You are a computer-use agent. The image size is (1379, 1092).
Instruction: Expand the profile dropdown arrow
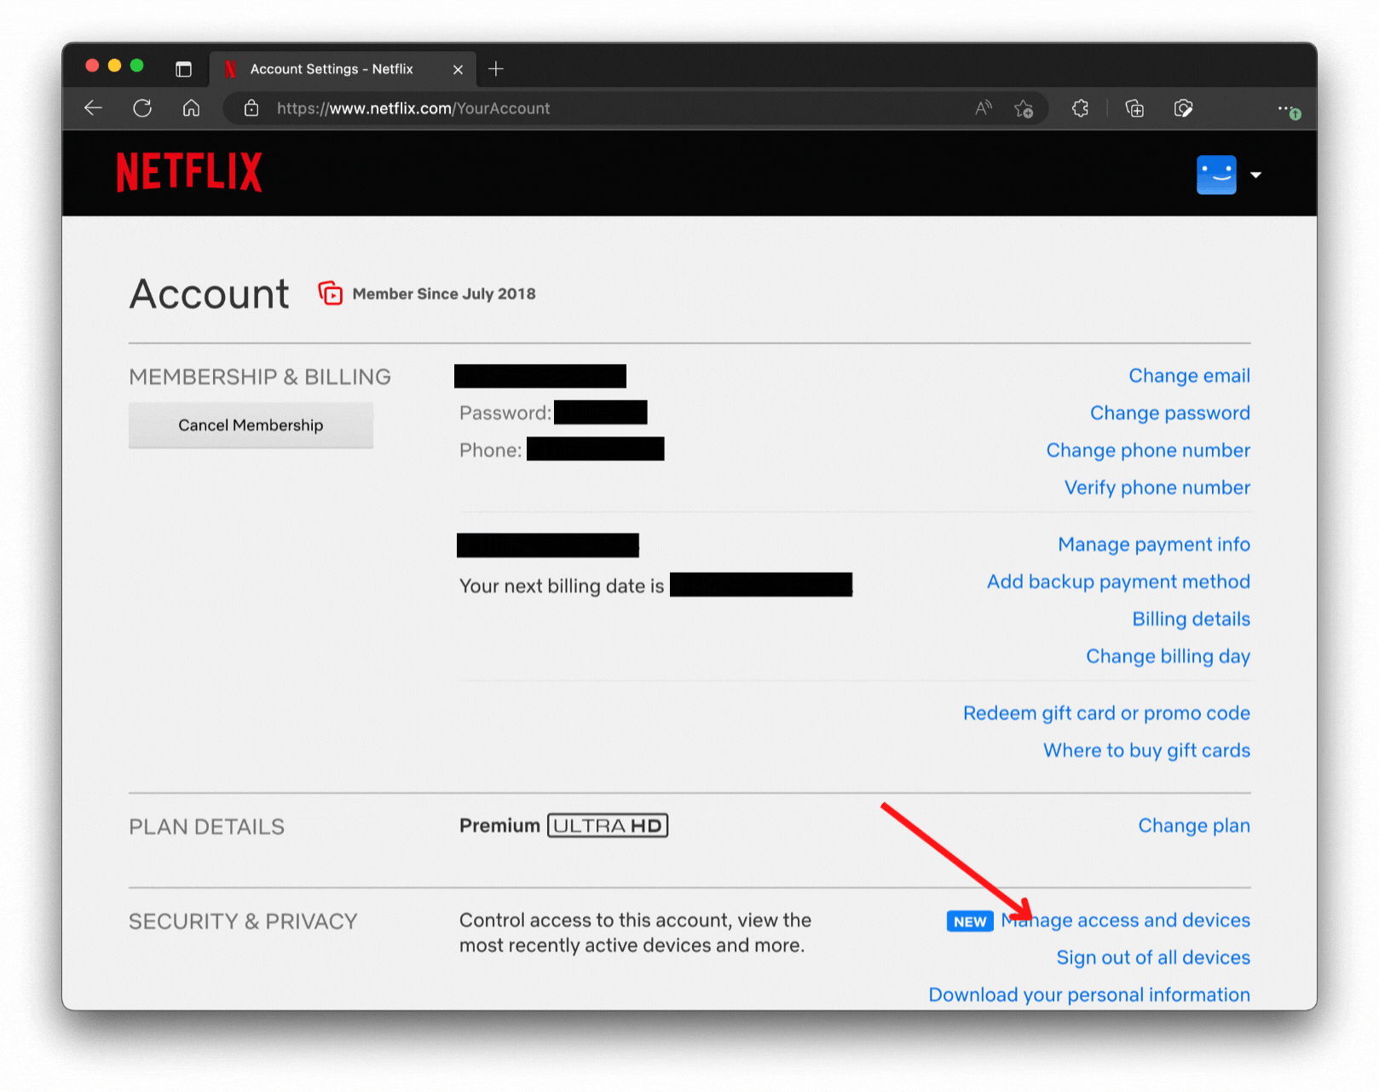[x=1255, y=175]
